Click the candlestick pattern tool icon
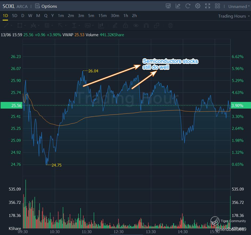The image size is (251, 235). [x=101, y=26]
